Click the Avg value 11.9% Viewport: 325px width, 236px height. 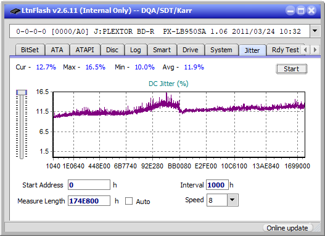point(194,67)
